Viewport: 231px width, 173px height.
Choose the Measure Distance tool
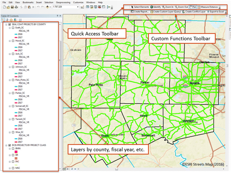(208, 7)
